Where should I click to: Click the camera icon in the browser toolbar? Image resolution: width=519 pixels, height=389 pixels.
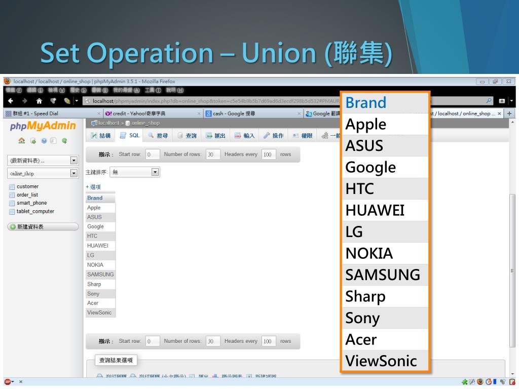click(x=502, y=101)
